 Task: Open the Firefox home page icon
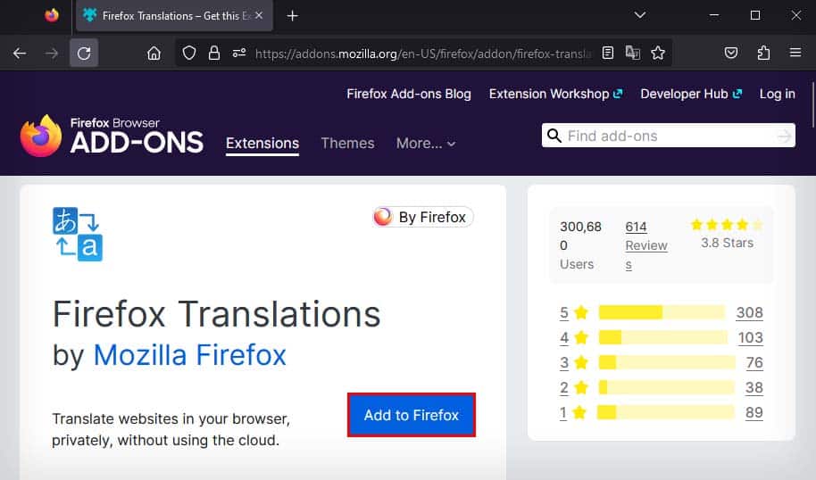(x=154, y=53)
